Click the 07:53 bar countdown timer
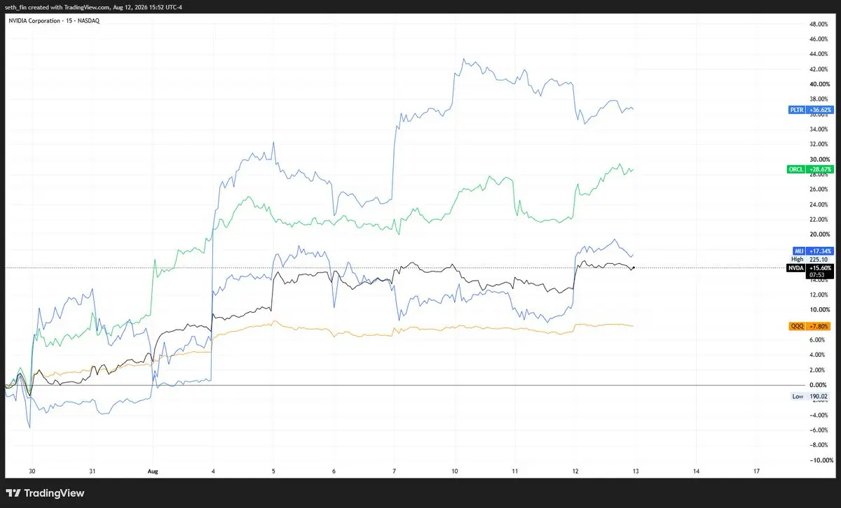841x508 pixels. [816, 276]
